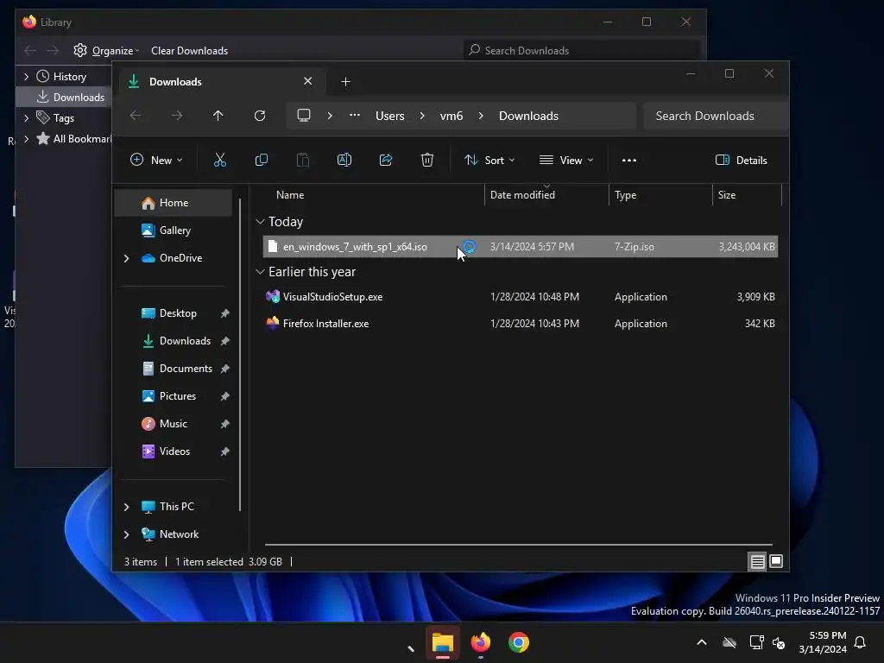Open the New dropdown menu

point(156,160)
